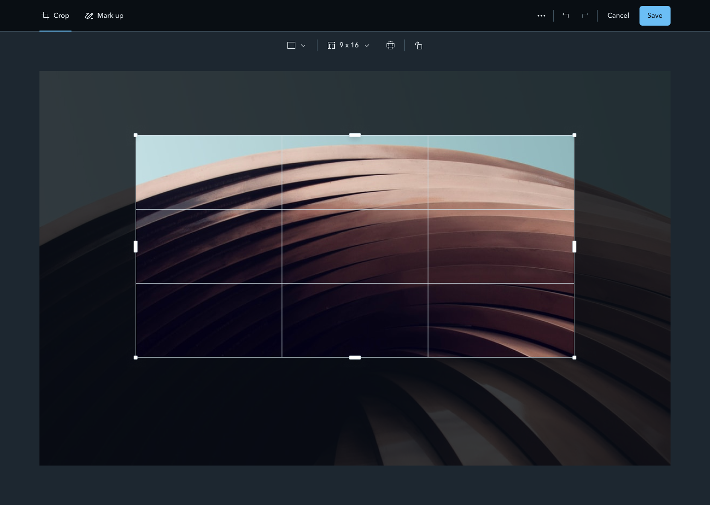Open the crop shape dropdown
The image size is (710, 505).
point(303,45)
